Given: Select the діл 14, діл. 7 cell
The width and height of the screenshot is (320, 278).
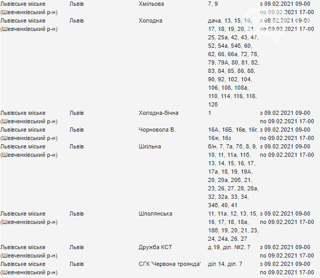Looking at the screenshot, I should pos(225,264).
